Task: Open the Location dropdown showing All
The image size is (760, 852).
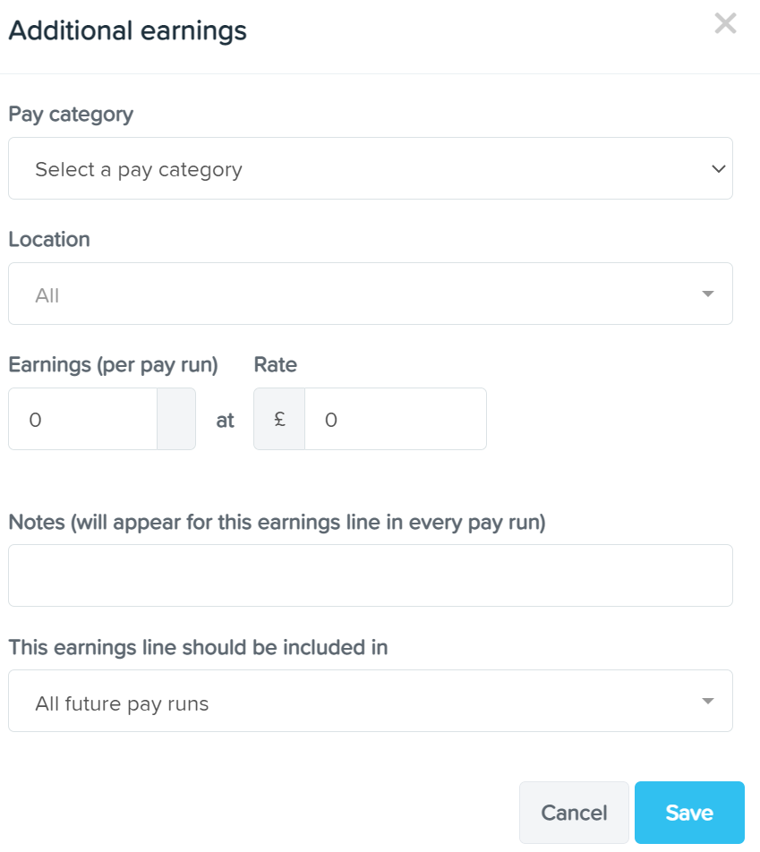Action: pos(371,294)
